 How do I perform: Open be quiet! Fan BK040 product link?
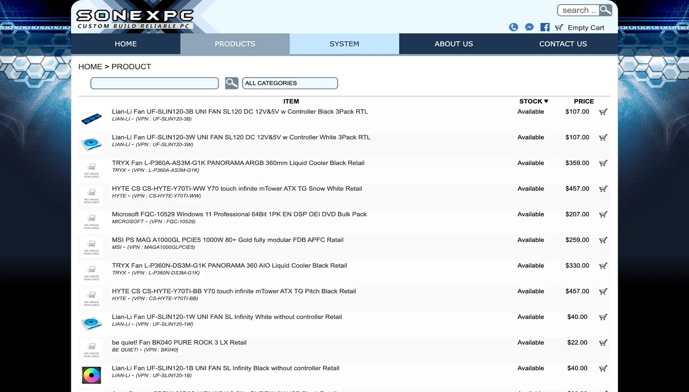[x=179, y=342]
